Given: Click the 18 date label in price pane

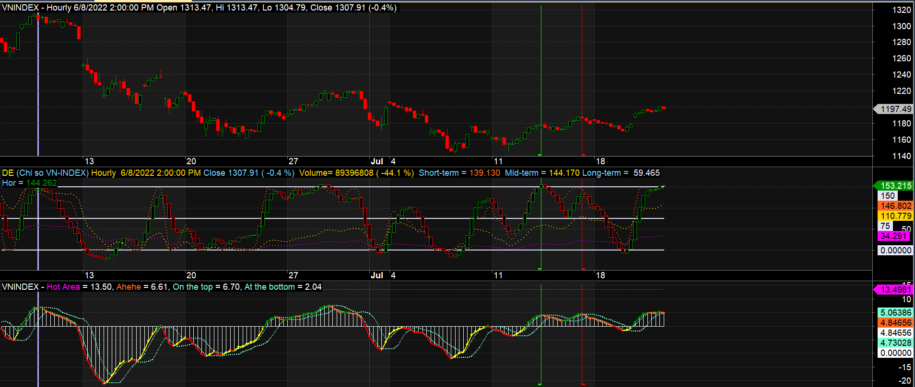Looking at the screenshot, I should (600, 161).
